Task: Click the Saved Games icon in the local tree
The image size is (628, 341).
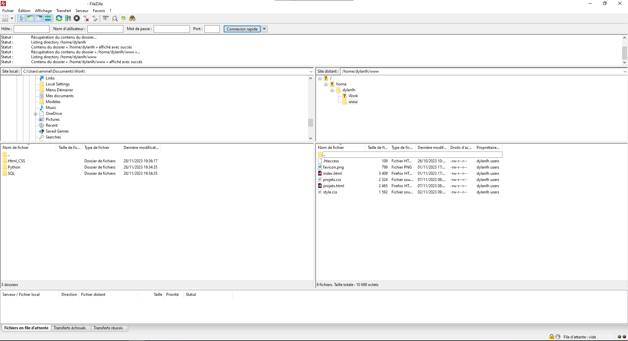Action: [42, 131]
